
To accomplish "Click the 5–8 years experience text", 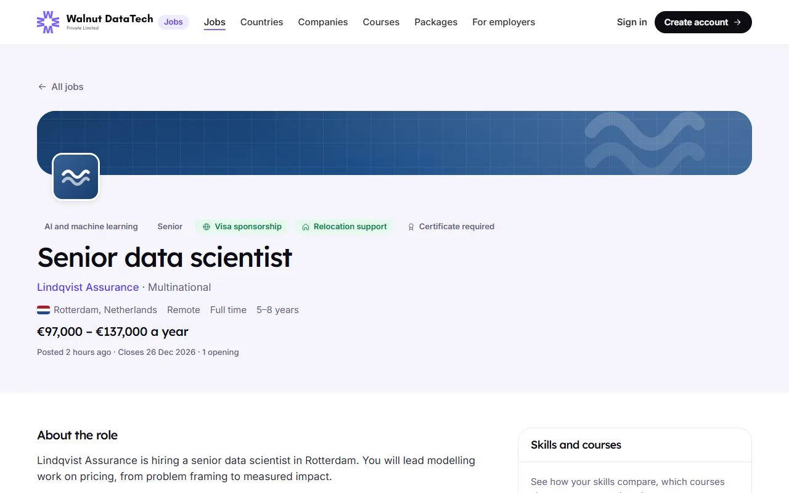I will coord(277,310).
